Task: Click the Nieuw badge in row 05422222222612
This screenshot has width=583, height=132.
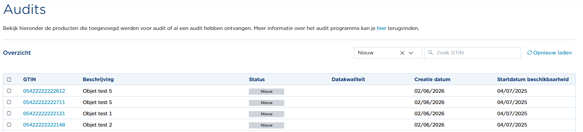Action: (267, 91)
